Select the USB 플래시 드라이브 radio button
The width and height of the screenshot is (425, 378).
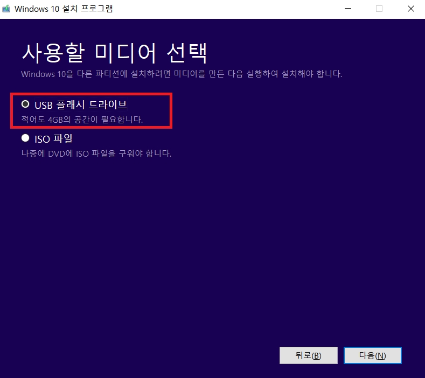point(25,104)
